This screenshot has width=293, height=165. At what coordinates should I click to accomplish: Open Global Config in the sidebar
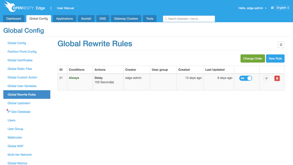[x=17, y=43]
